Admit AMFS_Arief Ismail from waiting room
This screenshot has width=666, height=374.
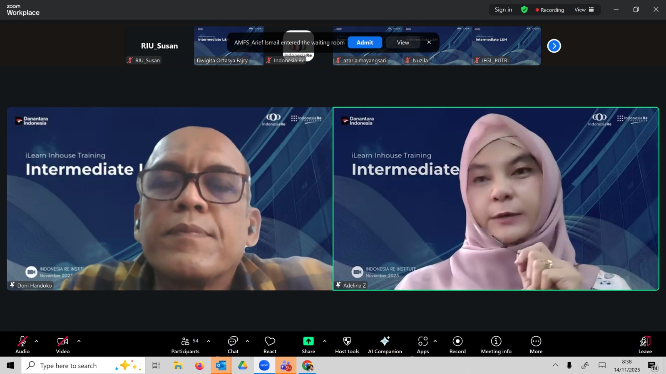[x=365, y=42]
